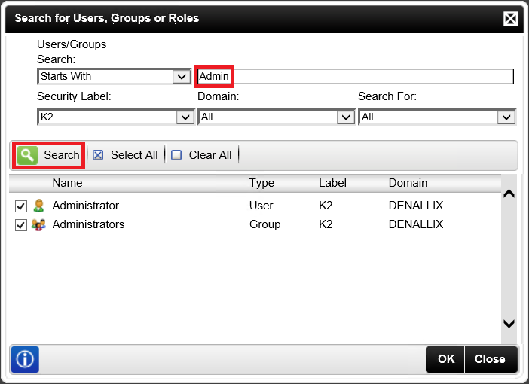Sort by the Domain column header
The height and width of the screenshot is (384, 529).
[408, 183]
